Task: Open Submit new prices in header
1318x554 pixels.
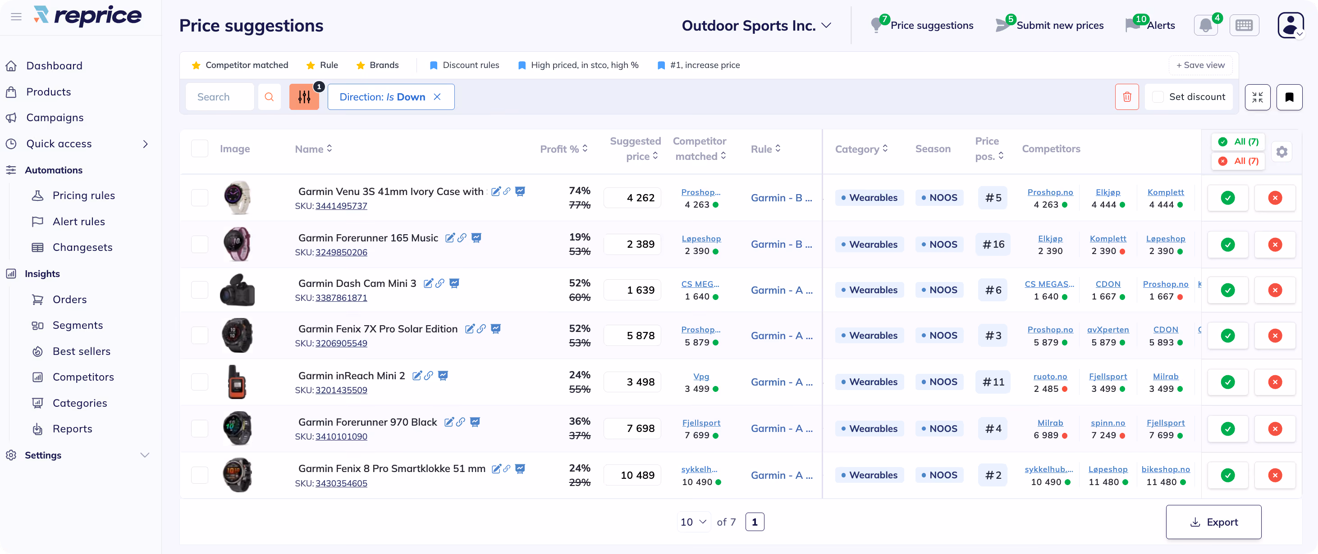Action: (x=1050, y=25)
